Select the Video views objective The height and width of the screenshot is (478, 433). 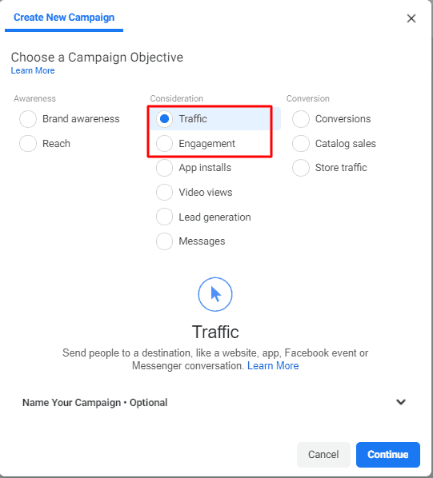164,193
